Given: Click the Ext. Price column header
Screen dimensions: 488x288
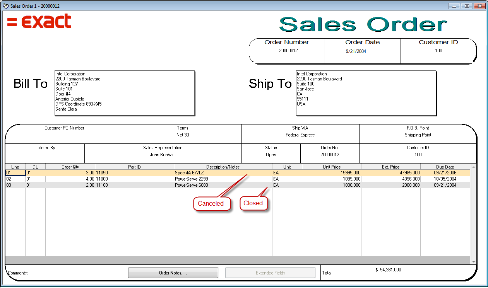Looking at the screenshot, I should point(390,167).
